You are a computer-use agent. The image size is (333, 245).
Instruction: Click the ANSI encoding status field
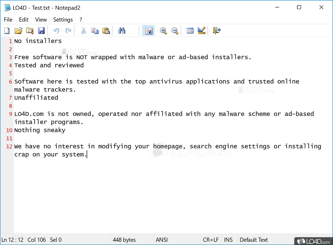162,240
